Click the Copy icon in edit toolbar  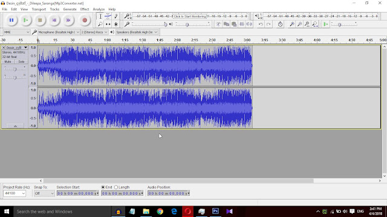(226, 24)
